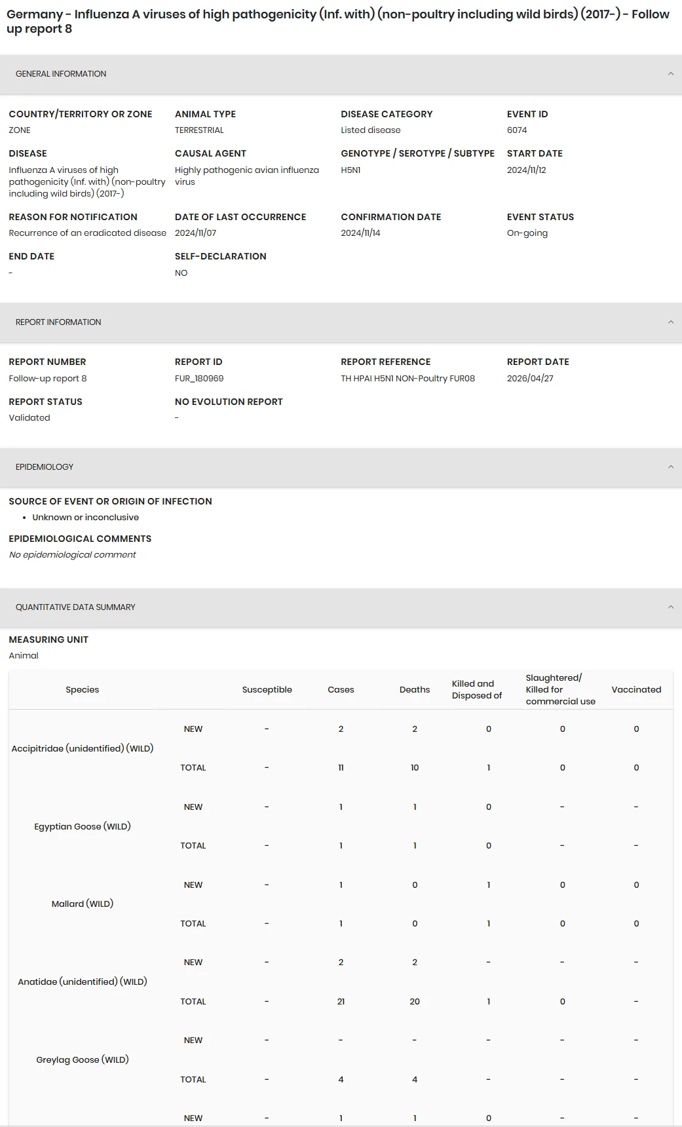The height and width of the screenshot is (1127, 682).
Task: Click the QUANTITATIVE DATA SUMMARY header label
Action: (75, 607)
